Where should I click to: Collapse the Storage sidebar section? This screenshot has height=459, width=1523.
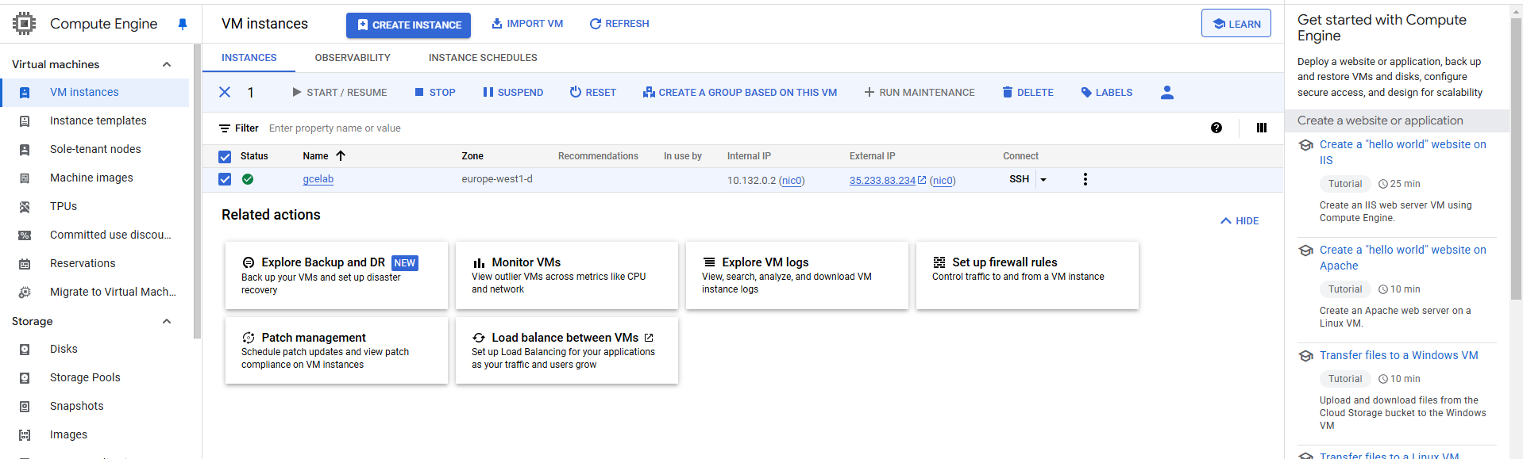[167, 321]
